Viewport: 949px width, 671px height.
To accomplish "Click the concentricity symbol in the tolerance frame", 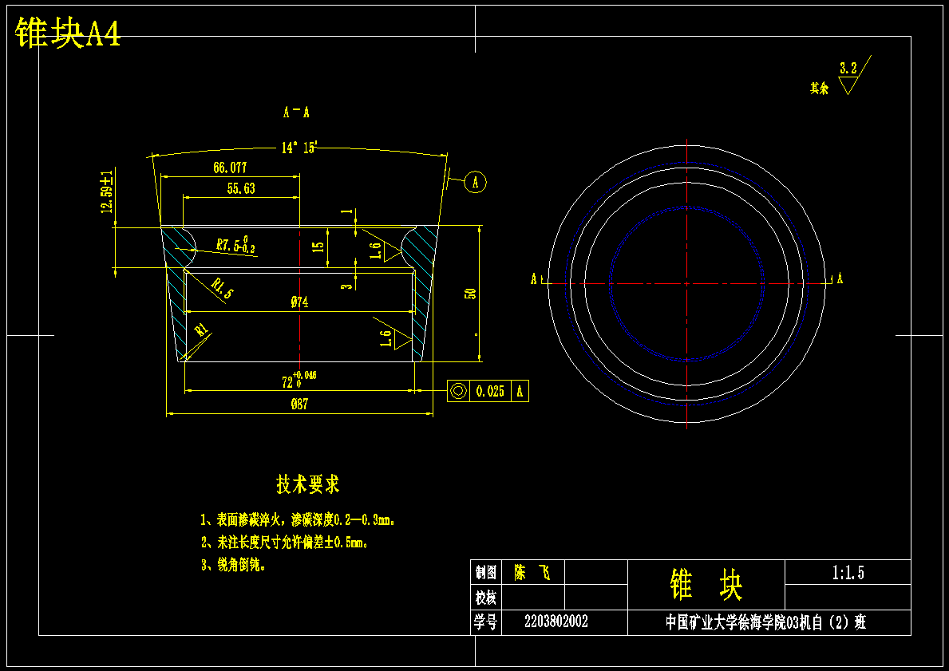I will [x=459, y=392].
